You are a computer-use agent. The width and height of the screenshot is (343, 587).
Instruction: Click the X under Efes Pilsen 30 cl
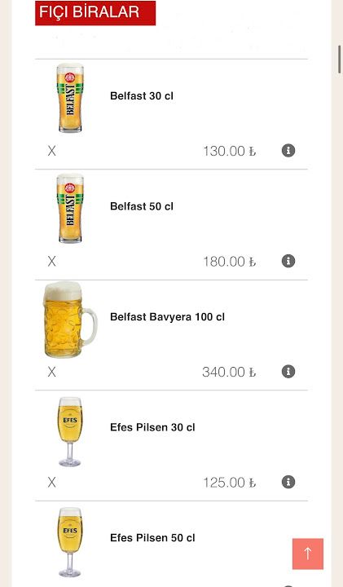tap(51, 482)
